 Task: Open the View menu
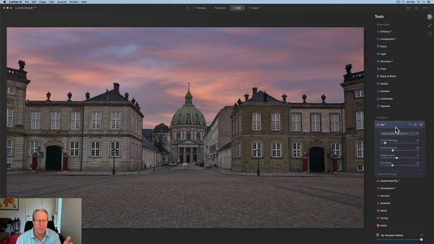click(52, 1)
